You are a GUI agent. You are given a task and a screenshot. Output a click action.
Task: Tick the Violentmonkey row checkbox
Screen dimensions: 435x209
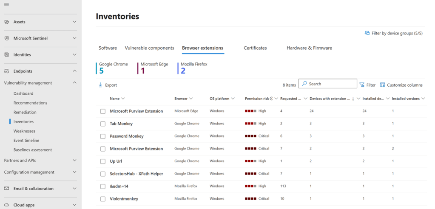tap(103, 199)
